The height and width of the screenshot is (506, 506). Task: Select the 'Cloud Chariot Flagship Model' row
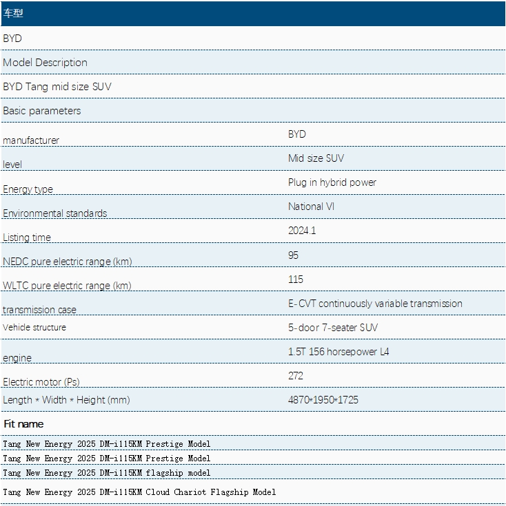253,492
